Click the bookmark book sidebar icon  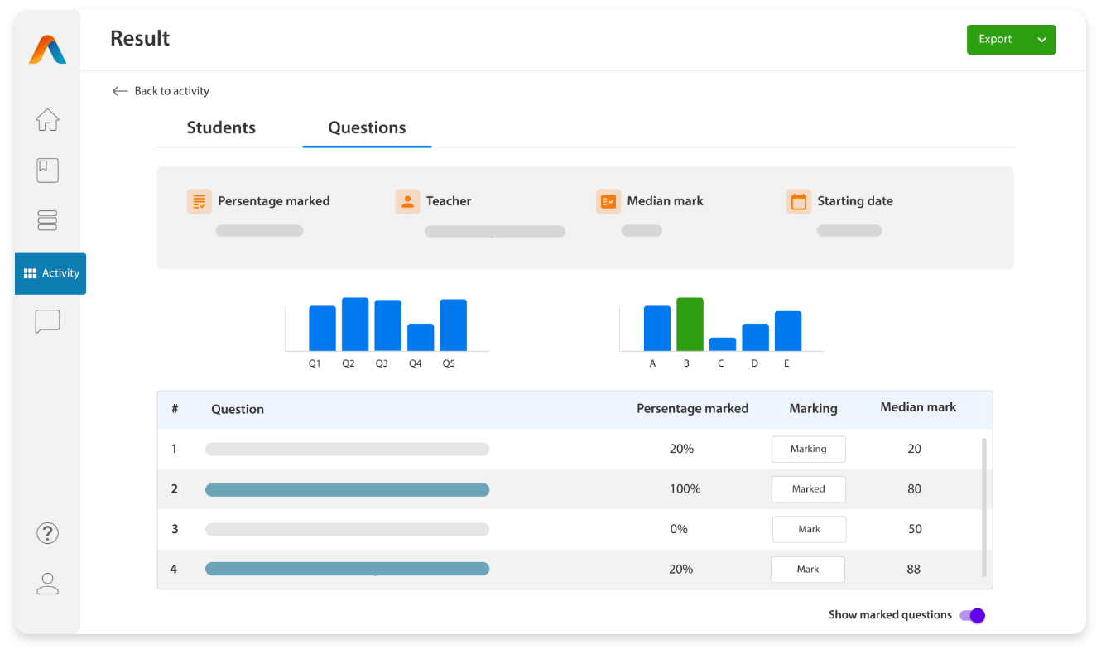click(x=47, y=171)
